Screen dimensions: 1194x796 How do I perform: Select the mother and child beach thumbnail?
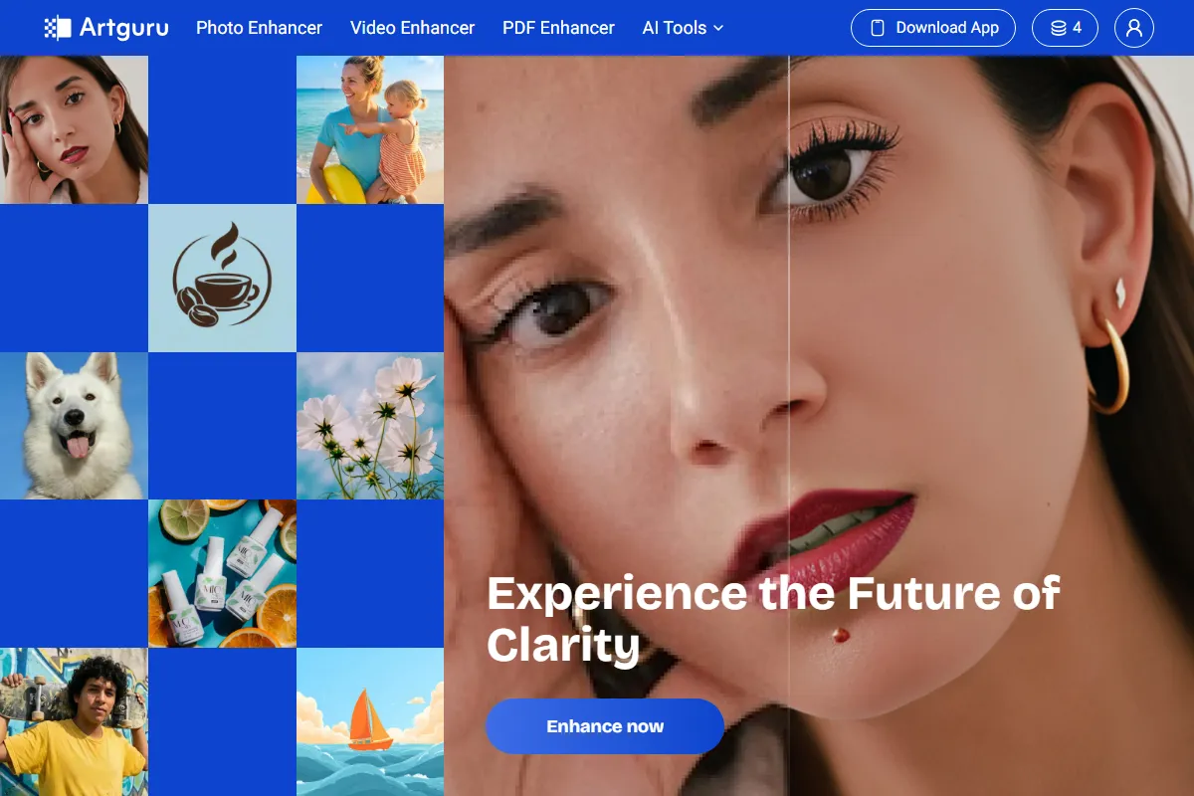point(370,129)
